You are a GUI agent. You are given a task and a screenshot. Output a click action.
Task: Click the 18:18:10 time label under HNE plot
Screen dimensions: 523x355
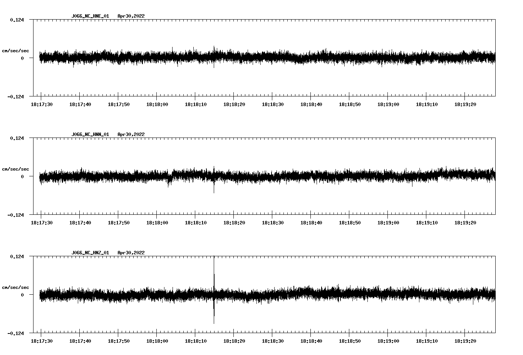coord(196,104)
